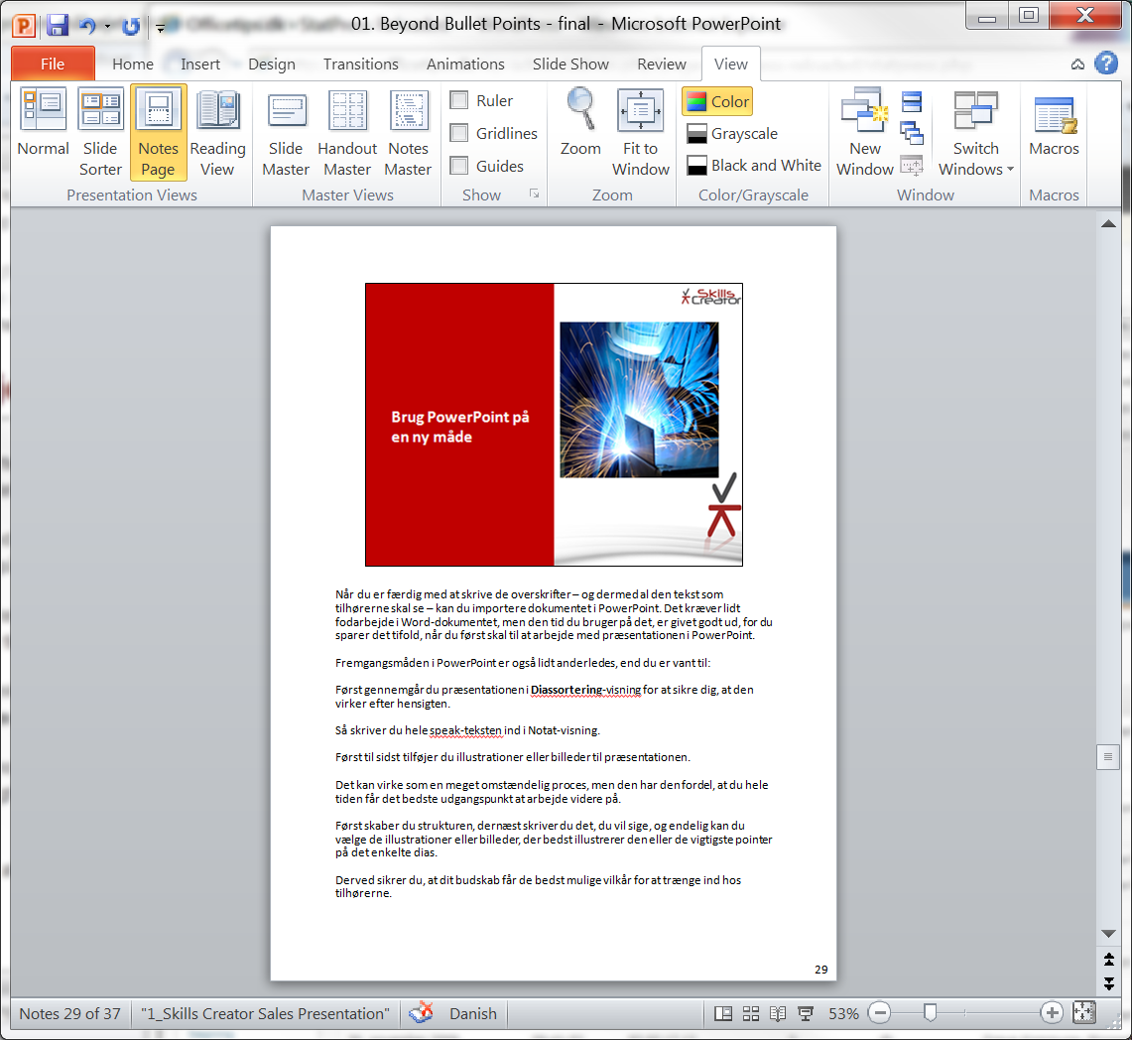The height and width of the screenshot is (1040, 1132).
Task: Open the Transitions ribbon tab
Action: (x=360, y=64)
